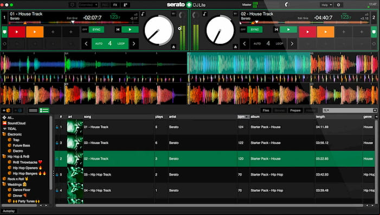Open the Files panel
Image resolution: width=380 pixels, height=215 pixels.
tap(266, 110)
